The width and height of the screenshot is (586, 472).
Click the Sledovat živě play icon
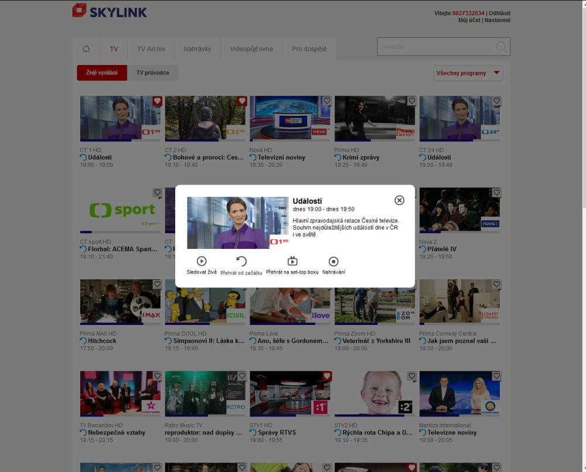tap(202, 261)
